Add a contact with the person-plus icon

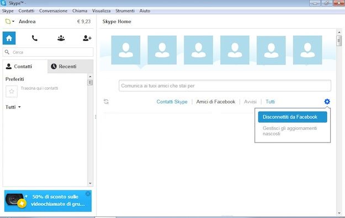pyautogui.click(x=87, y=38)
